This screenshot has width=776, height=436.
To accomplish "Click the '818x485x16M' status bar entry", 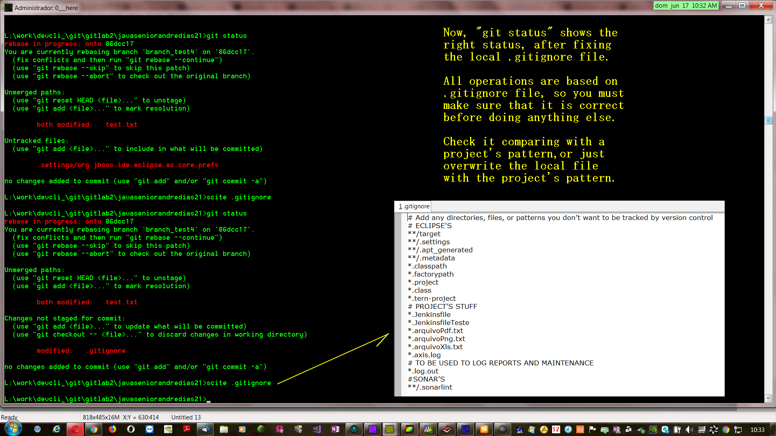I will [x=101, y=417].
